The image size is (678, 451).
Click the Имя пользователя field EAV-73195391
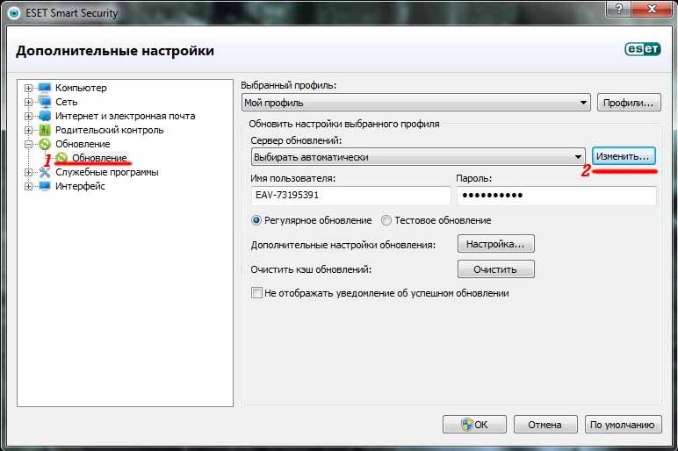click(350, 196)
